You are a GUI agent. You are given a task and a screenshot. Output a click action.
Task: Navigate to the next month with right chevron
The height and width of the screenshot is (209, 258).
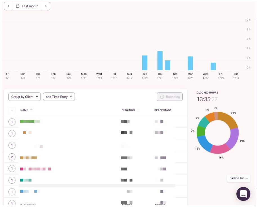[47, 6]
